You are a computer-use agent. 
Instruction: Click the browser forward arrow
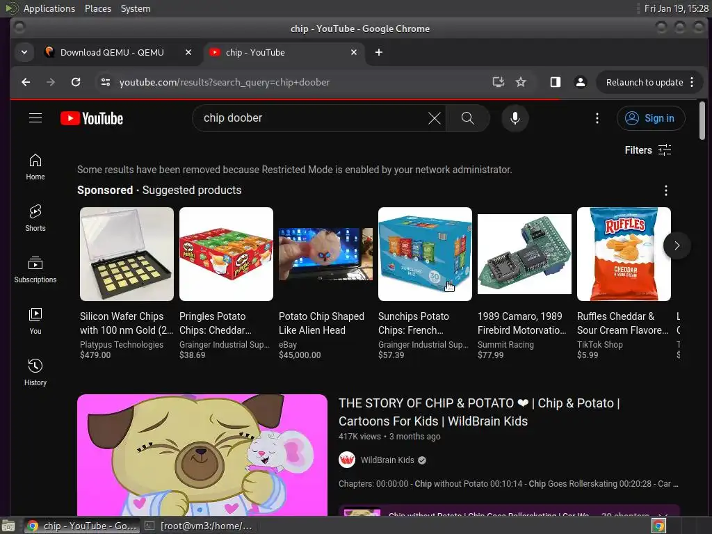point(51,82)
